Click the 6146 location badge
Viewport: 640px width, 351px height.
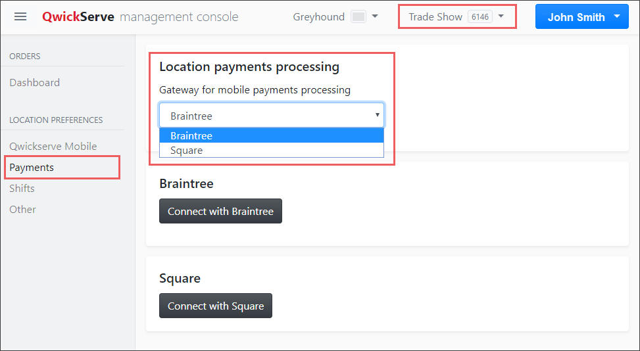480,16
